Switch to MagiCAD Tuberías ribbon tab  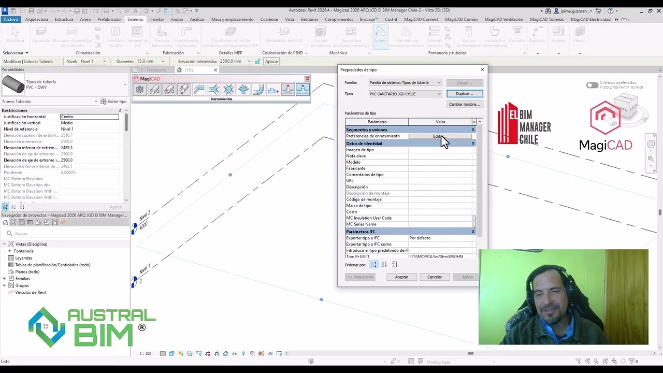click(x=547, y=19)
